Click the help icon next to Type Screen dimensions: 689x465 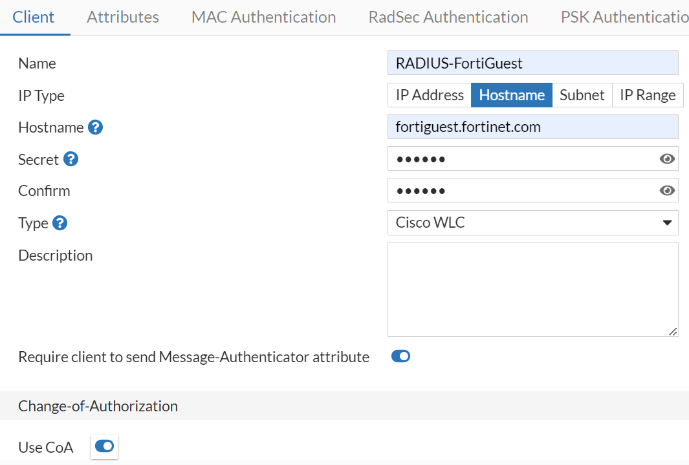(61, 222)
